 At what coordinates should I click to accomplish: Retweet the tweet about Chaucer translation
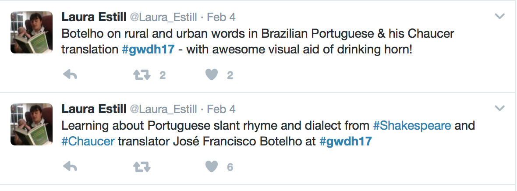tap(142, 75)
